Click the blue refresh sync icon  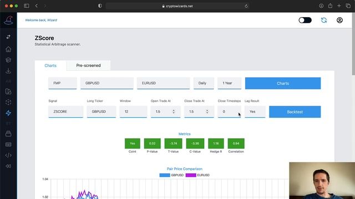324,20
